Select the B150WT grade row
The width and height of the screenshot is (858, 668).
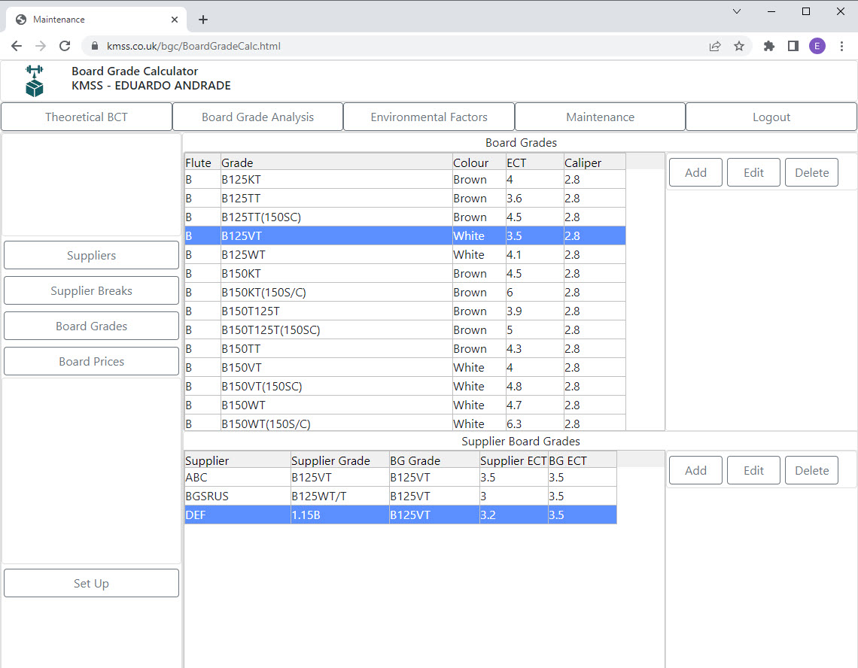405,405
